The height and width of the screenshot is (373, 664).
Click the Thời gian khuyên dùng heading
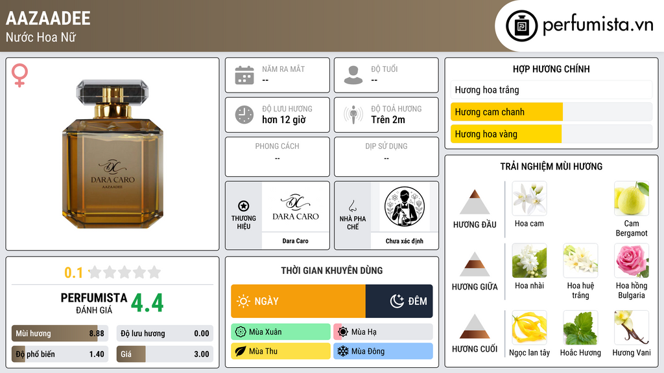coord(332,271)
